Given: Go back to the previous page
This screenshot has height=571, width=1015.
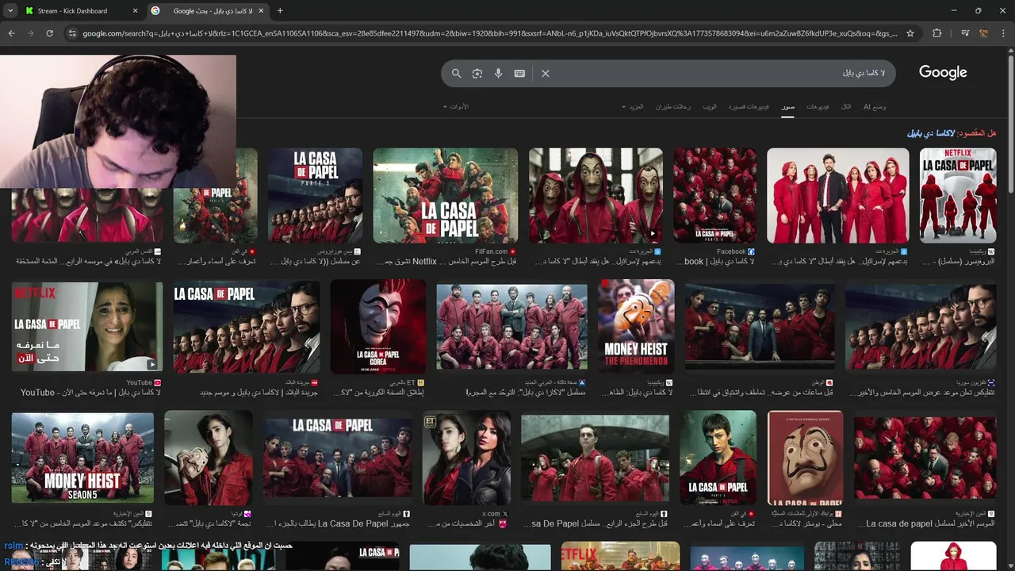Looking at the screenshot, I should pos(11,33).
